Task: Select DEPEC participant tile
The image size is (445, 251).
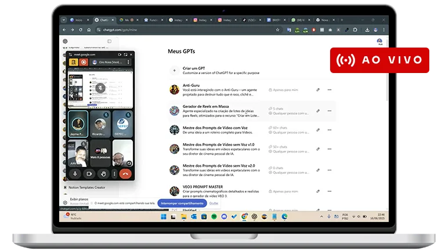Action: pyautogui.click(x=122, y=124)
